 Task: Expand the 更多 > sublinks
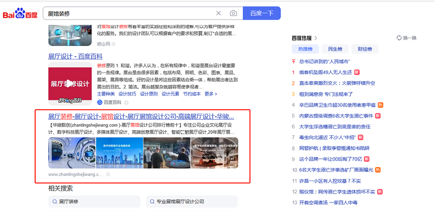(x=211, y=94)
